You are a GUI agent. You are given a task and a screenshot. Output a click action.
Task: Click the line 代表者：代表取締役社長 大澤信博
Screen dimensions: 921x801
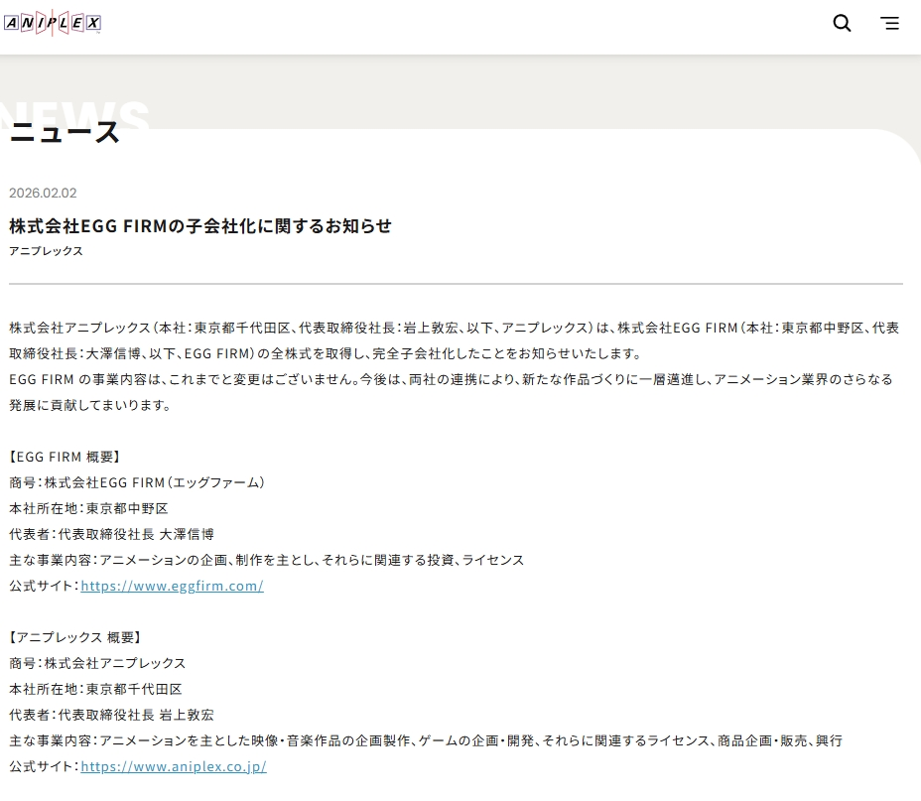click(111, 534)
